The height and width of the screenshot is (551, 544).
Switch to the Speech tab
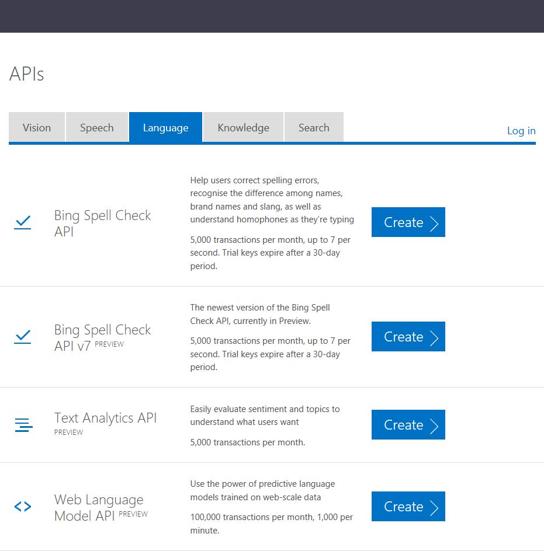(97, 127)
